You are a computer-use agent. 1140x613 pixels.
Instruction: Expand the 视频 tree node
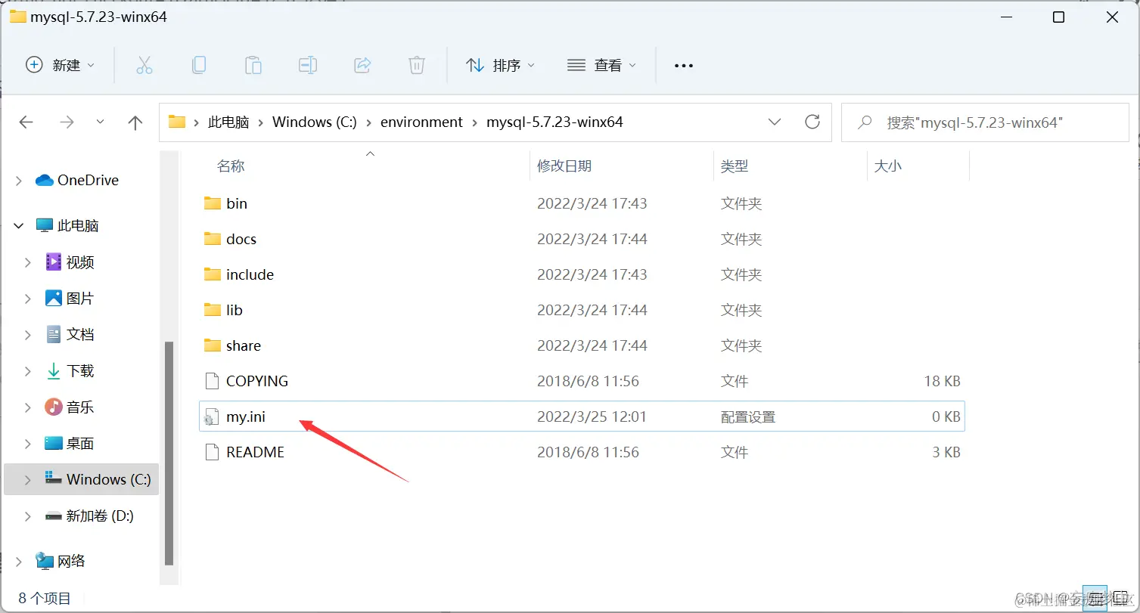tap(28, 262)
